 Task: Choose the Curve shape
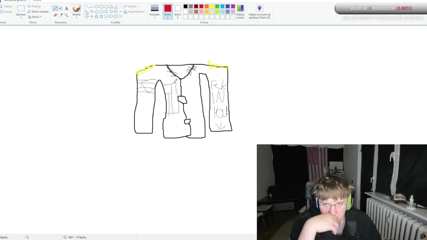point(92,7)
